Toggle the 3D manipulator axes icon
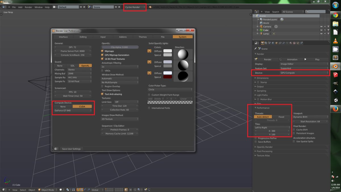Viewport: 341px width, 192px height. (x=78, y=190)
